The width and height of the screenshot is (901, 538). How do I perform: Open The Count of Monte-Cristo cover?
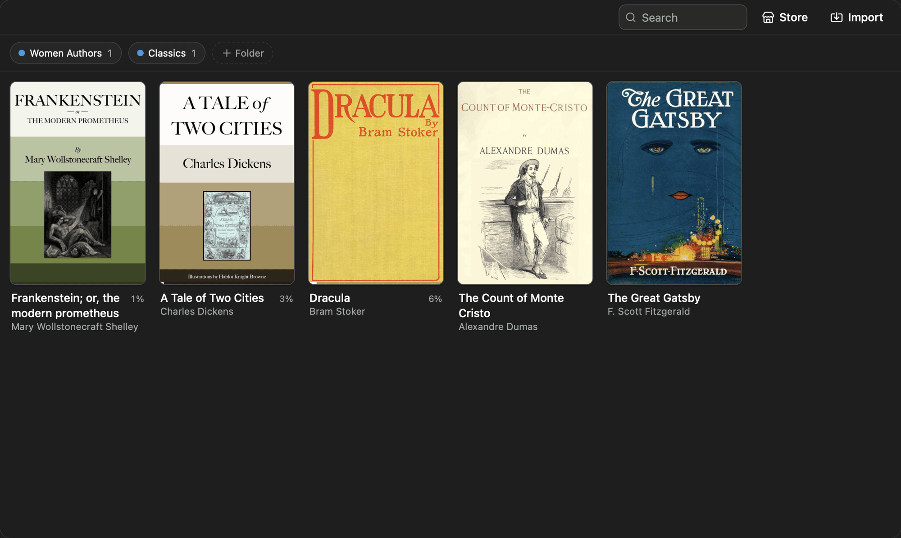525,183
